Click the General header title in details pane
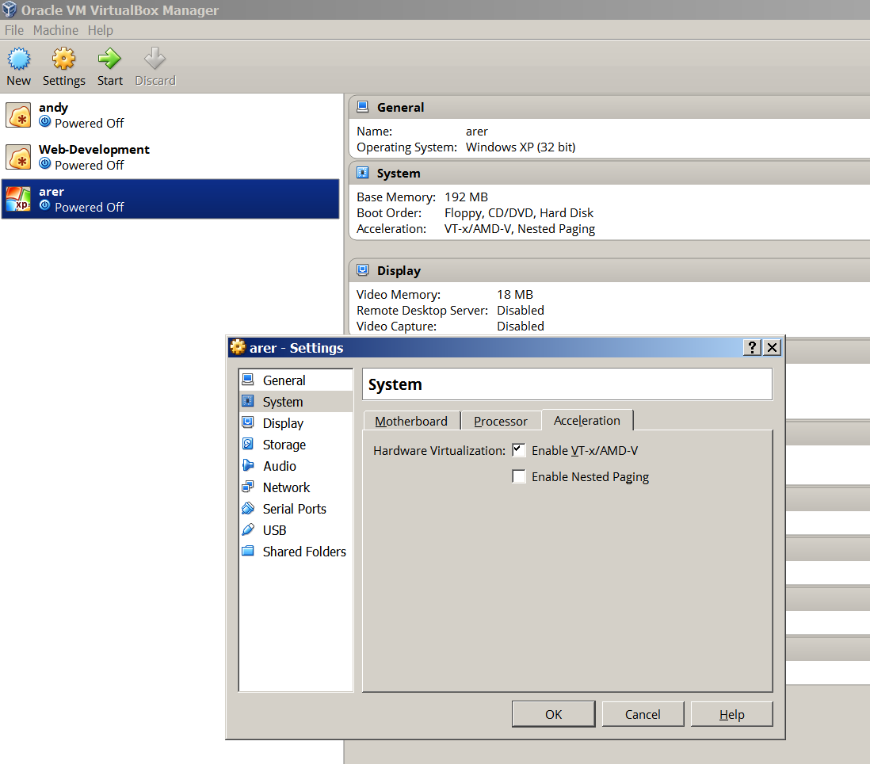 [x=401, y=107]
